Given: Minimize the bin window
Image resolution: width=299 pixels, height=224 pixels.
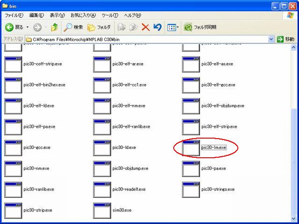Looking at the screenshot, I should pyautogui.click(x=275, y=6).
